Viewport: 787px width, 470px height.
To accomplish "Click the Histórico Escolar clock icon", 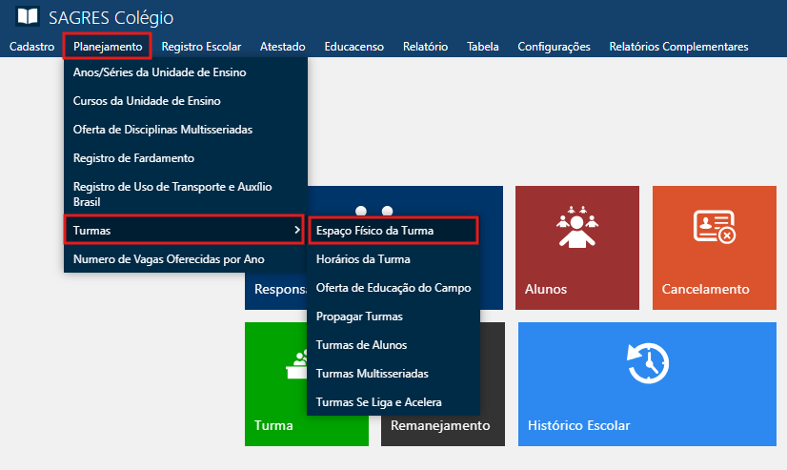I will coord(647,364).
